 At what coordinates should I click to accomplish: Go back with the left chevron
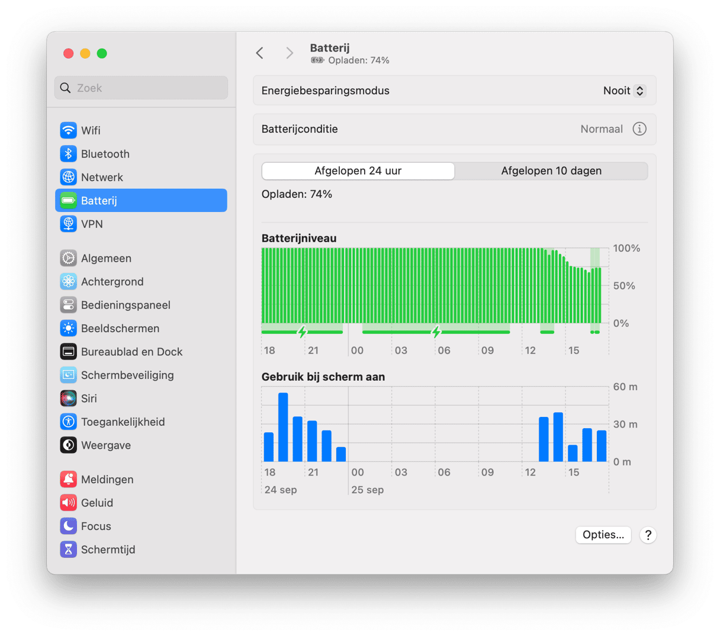click(260, 53)
